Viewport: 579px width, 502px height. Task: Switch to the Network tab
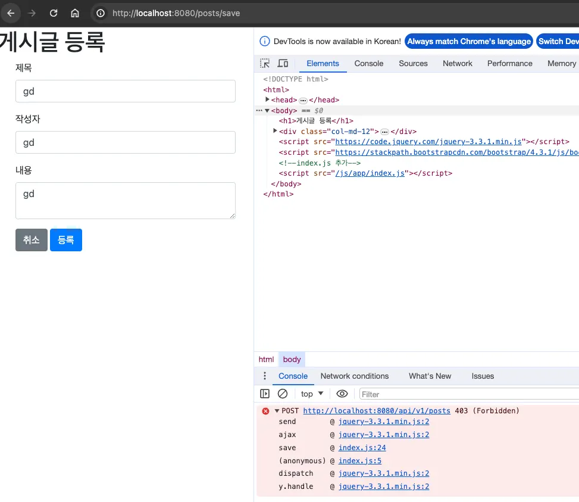[457, 63]
